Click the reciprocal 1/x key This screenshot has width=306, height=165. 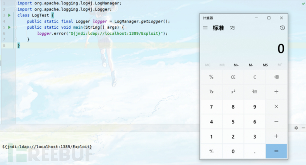pos(212,92)
